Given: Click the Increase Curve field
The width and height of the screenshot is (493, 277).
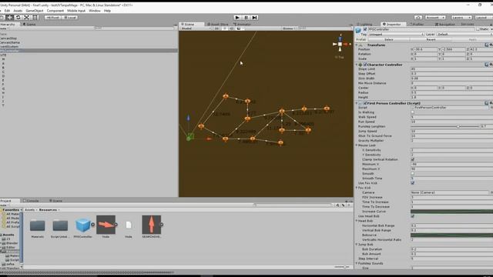Looking at the screenshot, I should 452,212.
